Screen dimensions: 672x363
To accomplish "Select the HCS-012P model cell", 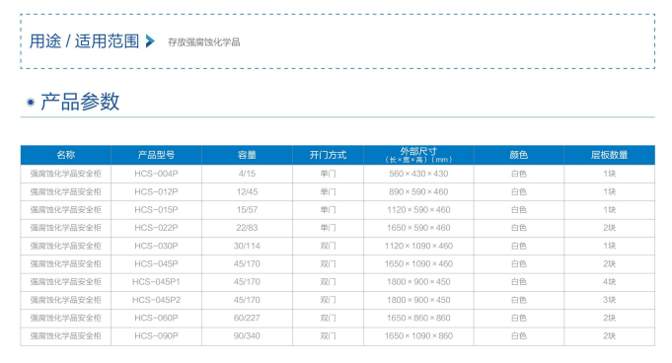I will pos(157,191).
